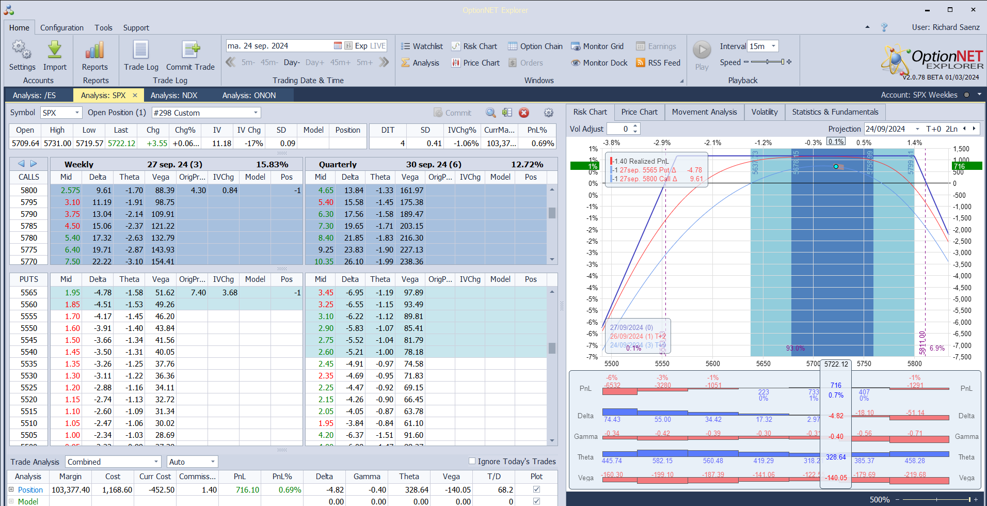Open the Monitor Grid window
This screenshot has height=506, width=987.
pyautogui.click(x=597, y=46)
